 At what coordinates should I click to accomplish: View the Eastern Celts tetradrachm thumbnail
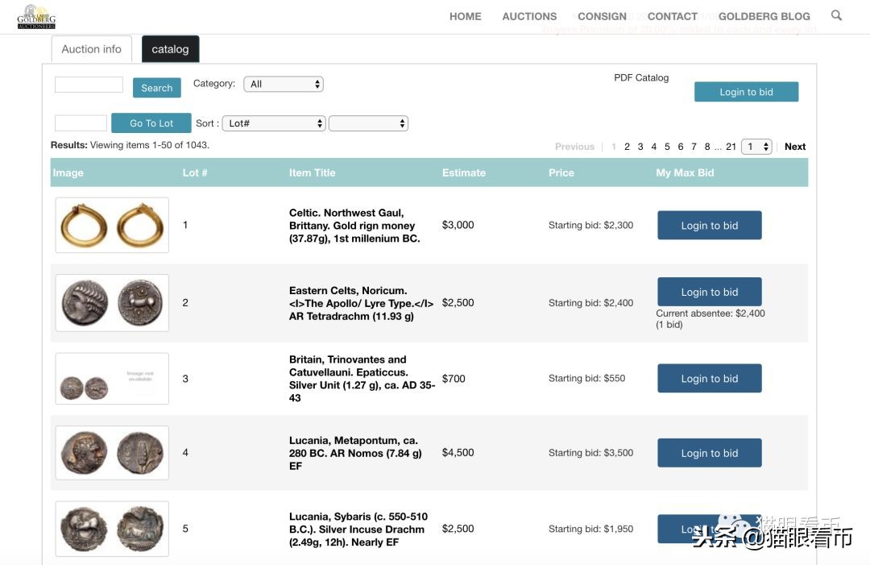[112, 303]
